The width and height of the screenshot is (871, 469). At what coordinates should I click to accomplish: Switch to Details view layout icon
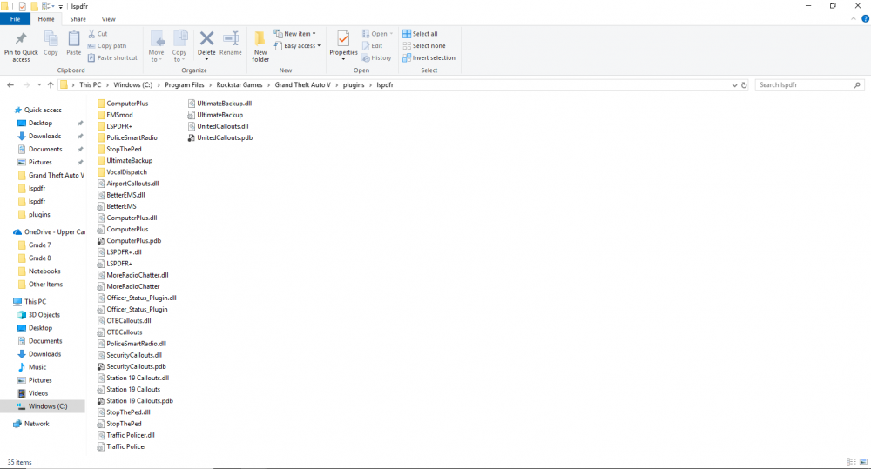[x=851, y=462]
